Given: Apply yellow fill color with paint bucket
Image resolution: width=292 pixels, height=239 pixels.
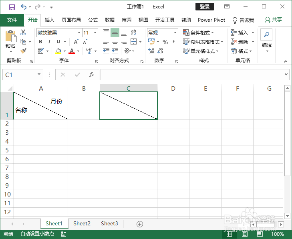Looking at the screenshot, I should click(58, 51).
